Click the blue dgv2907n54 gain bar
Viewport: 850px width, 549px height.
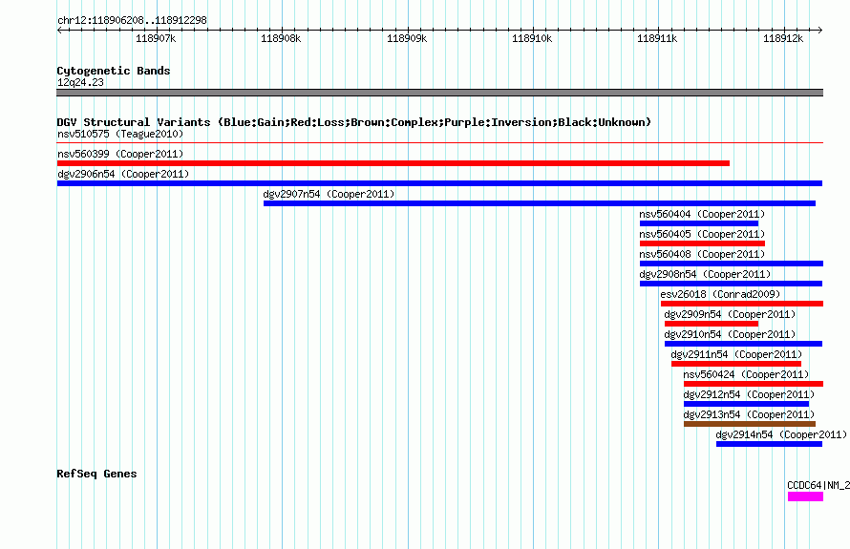coord(540,203)
